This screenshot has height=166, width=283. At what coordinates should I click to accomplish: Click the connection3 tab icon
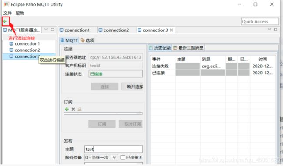click(x=139, y=30)
